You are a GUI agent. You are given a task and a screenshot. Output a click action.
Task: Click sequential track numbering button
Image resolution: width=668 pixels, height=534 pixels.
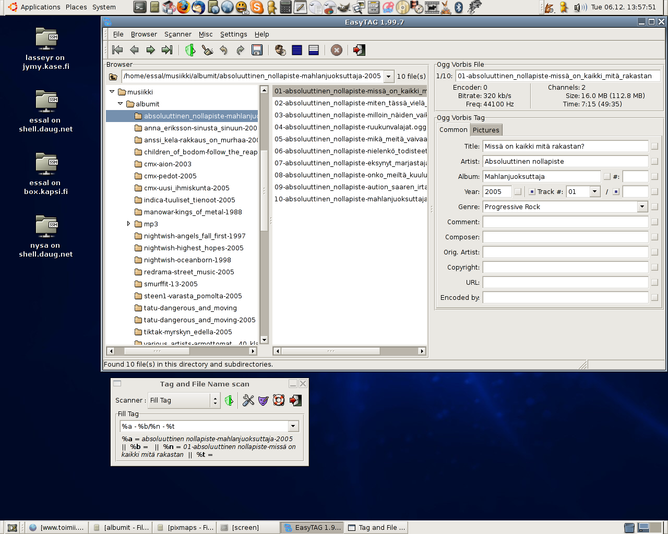[x=532, y=192]
